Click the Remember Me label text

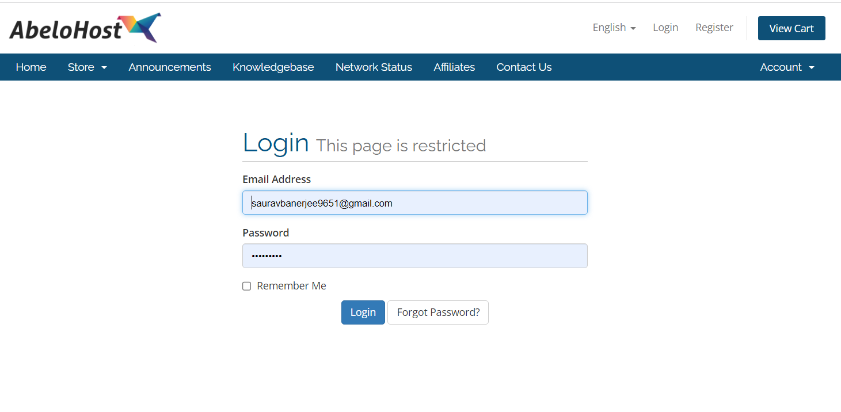coord(291,286)
